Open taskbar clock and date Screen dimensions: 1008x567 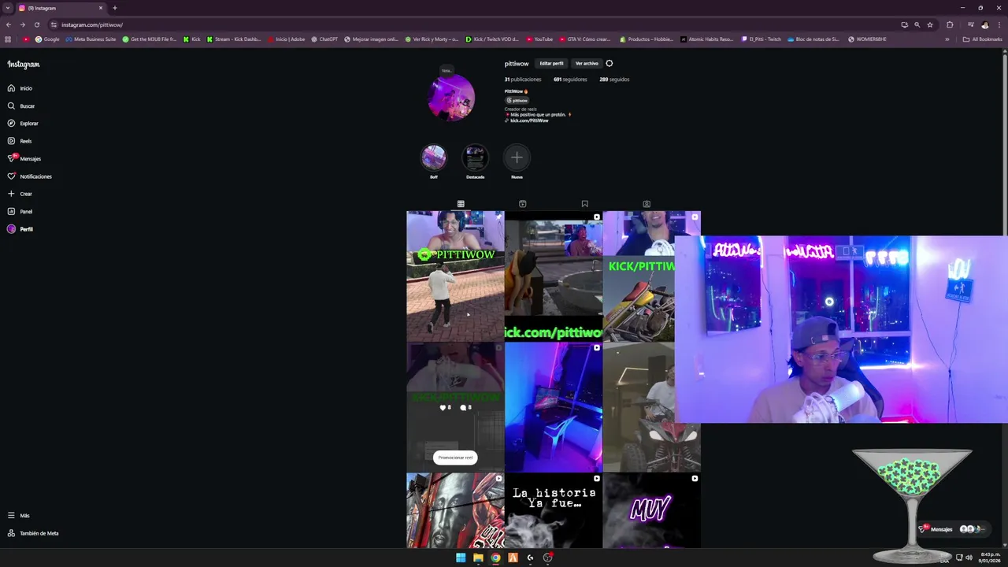[x=990, y=558]
